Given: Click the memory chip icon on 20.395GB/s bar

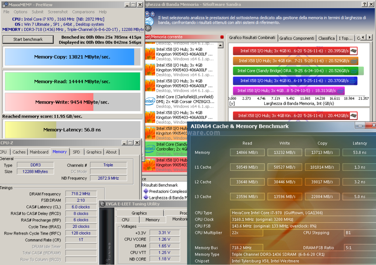Looking at the screenshot, I should pos(353,51).
